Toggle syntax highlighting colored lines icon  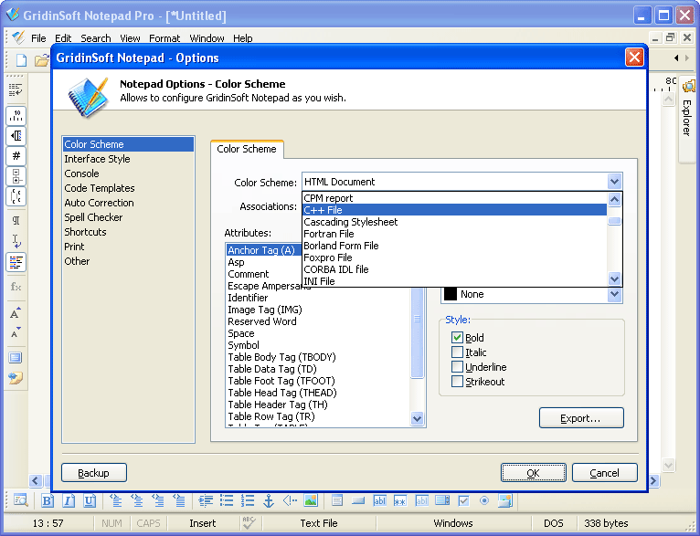click(x=16, y=262)
